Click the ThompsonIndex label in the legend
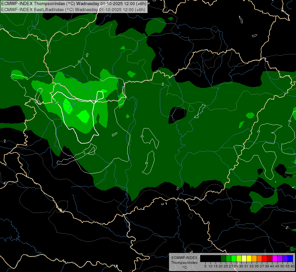The height and width of the screenshot is (272, 296). coord(184,263)
